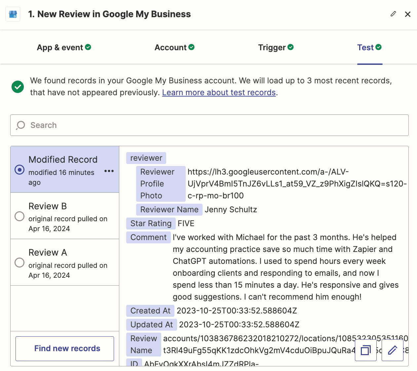Viewport: 417px width, 371px height.
Task: Go to the Trigger tab
Action: pyautogui.click(x=276, y=47)
